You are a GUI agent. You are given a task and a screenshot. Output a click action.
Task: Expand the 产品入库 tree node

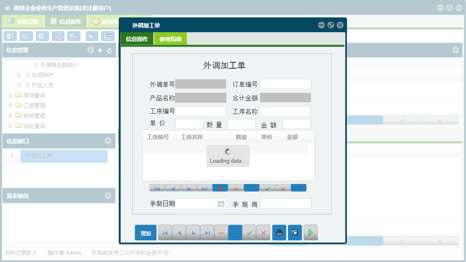click(x=19, y=85)
